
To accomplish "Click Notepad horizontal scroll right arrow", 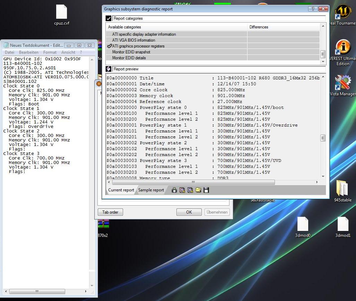I will [86, 291].
